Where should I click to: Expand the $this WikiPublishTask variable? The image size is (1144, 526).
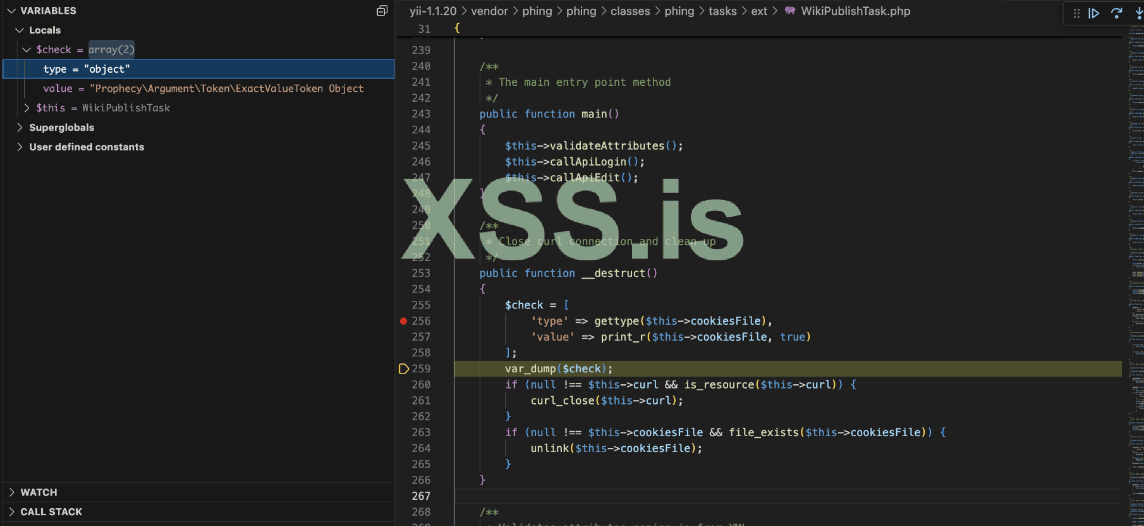click(26, 108)
